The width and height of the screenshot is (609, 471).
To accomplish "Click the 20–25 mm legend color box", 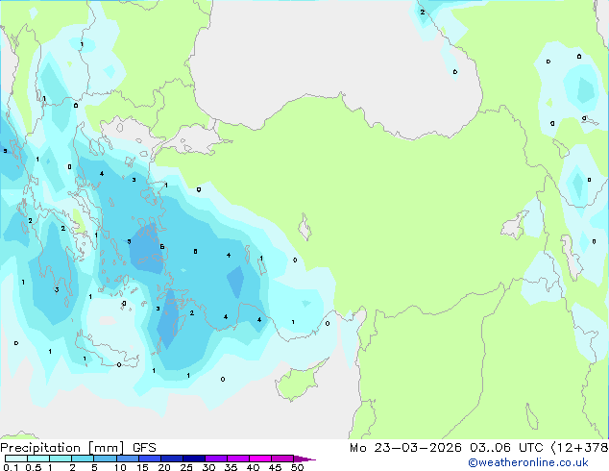I will tap(172, 459).
